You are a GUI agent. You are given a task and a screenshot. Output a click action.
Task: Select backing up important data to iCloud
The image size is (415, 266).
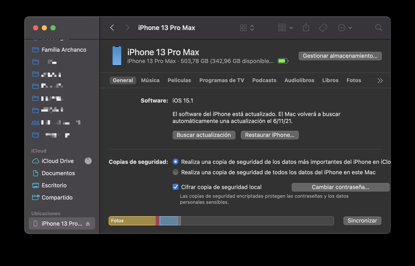point(175,161)
